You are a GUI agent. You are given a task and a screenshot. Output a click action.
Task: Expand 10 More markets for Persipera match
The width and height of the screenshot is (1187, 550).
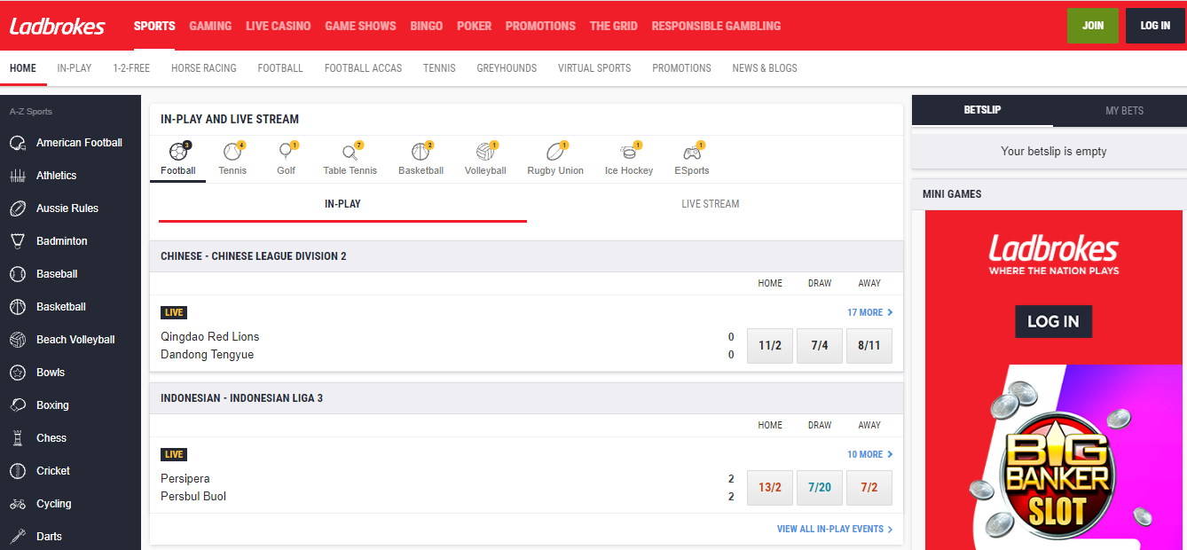coord(869,454)
